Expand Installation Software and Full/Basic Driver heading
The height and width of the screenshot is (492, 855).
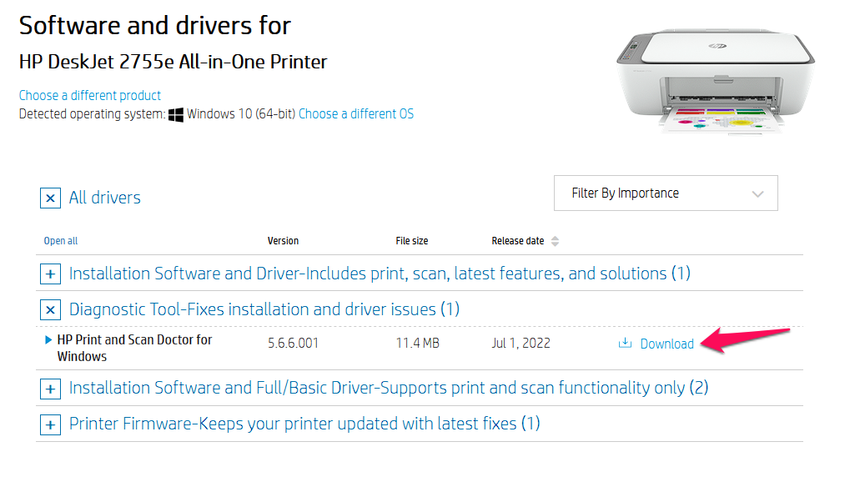[388, 388]
